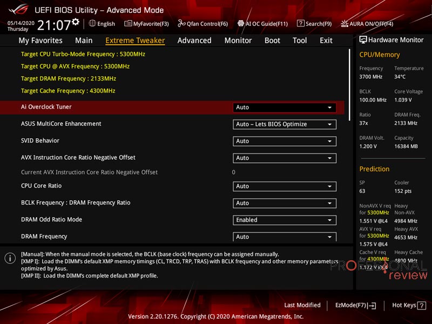Open MyFavorite(F3) list icon

coord(128,23)
